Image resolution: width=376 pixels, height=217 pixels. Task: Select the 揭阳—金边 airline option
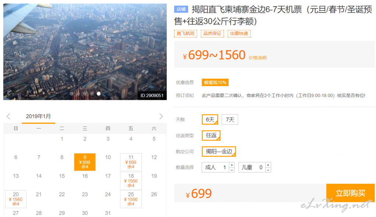[x=219, y=152]
